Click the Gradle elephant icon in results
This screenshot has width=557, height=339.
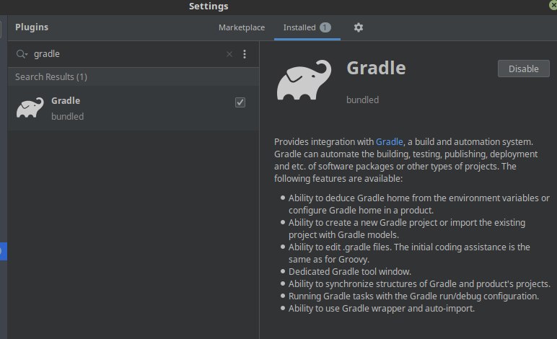click(30, 107)
